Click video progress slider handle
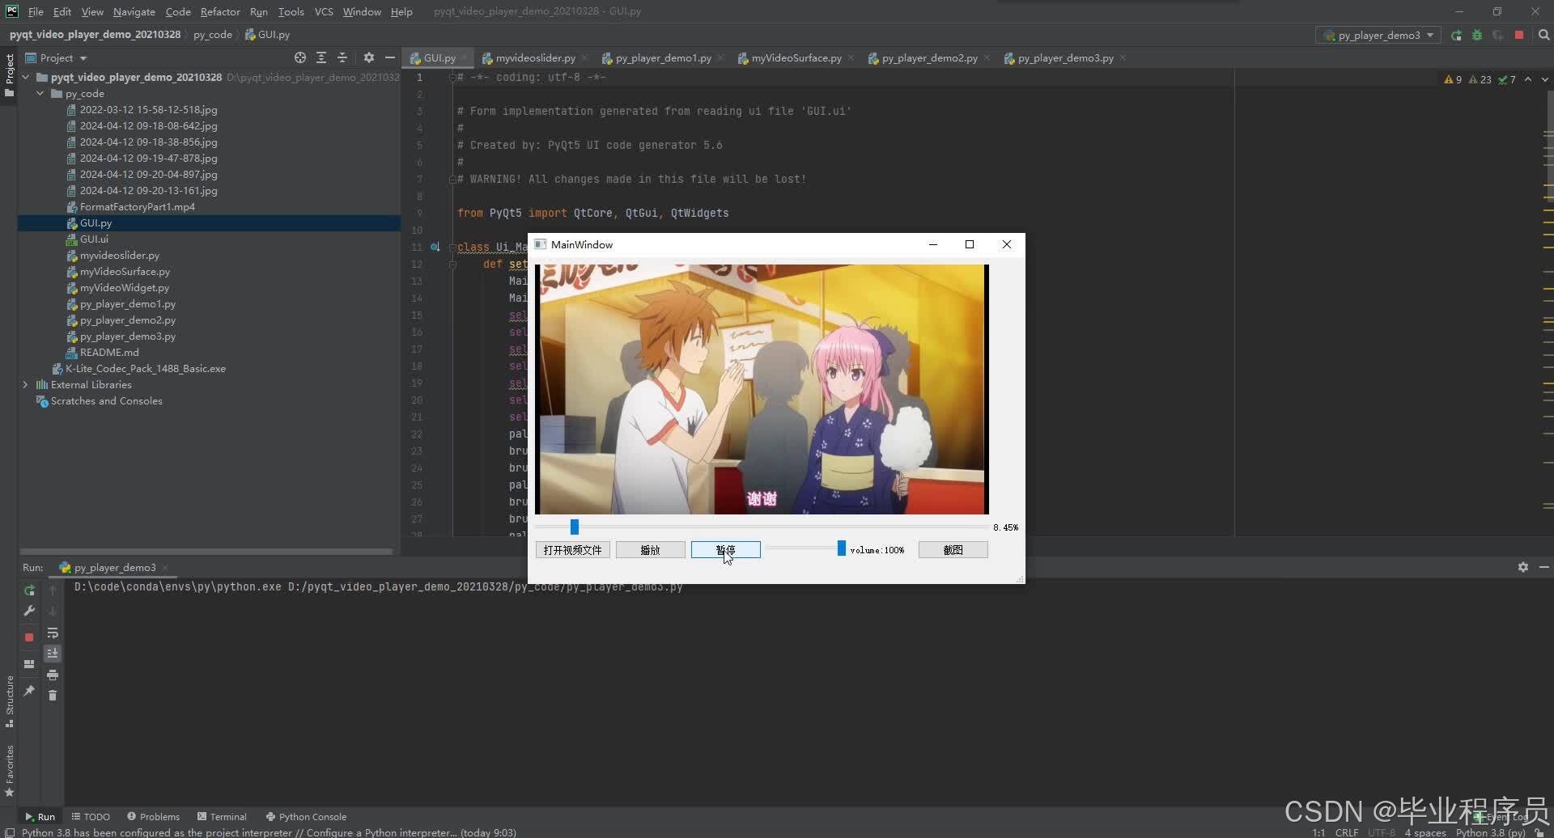Image resolution: width=1554 pixels, height=838 pixels. tap(575, 527)
